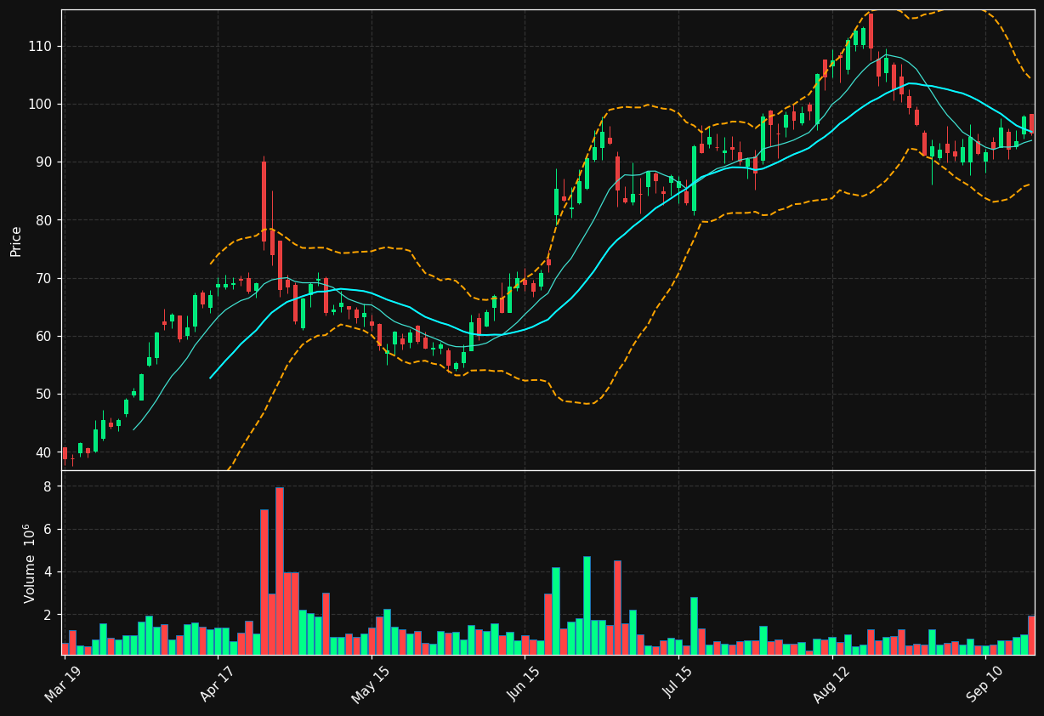Click the 110 price tick label

click(x=43, y=46)
